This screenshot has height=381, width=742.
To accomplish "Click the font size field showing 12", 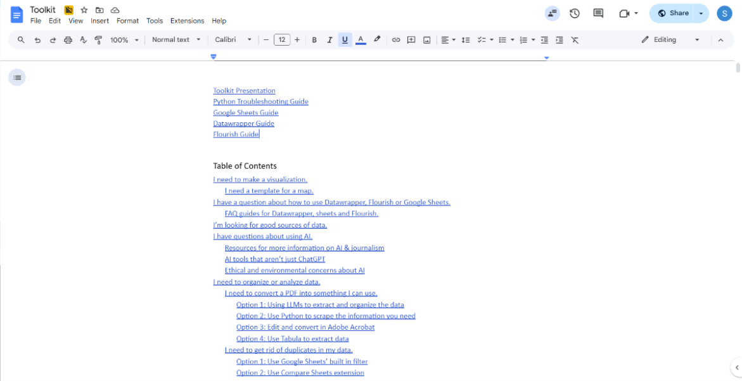I will (282, 40).
